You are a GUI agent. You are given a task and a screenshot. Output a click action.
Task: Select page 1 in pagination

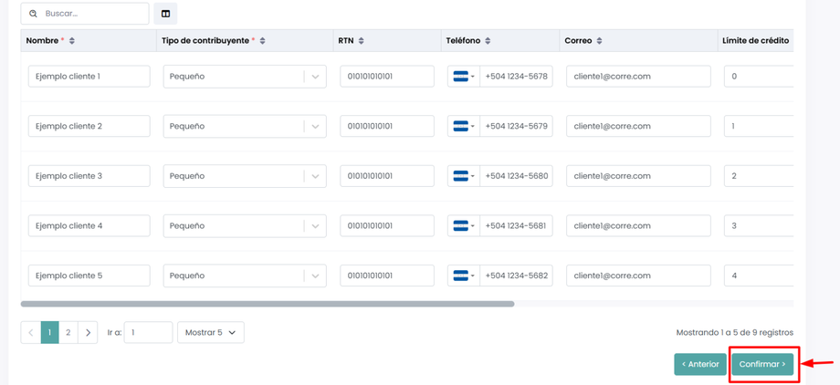pyautogui.click(x=49, y=333)
